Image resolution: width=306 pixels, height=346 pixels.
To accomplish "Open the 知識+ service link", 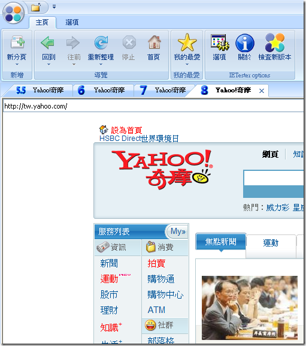I will click(111, 327).
